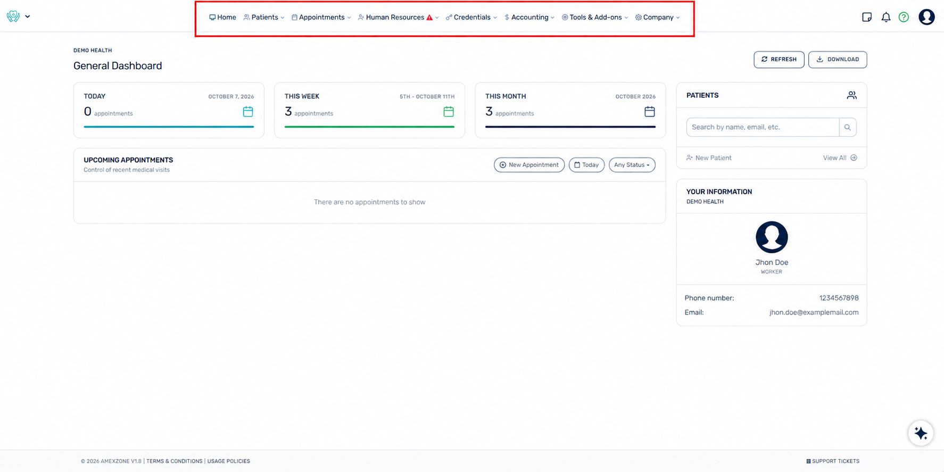
Task: Click Jhon Doe's large profile picture
Action: (x=772, y=237)
